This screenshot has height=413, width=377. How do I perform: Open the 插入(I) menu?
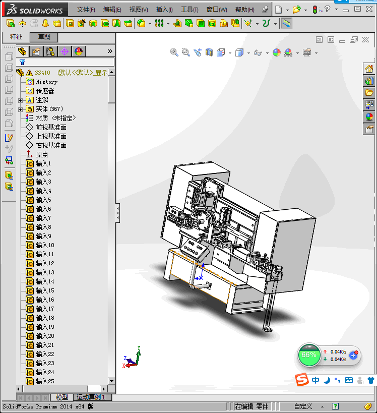(164, 10)
